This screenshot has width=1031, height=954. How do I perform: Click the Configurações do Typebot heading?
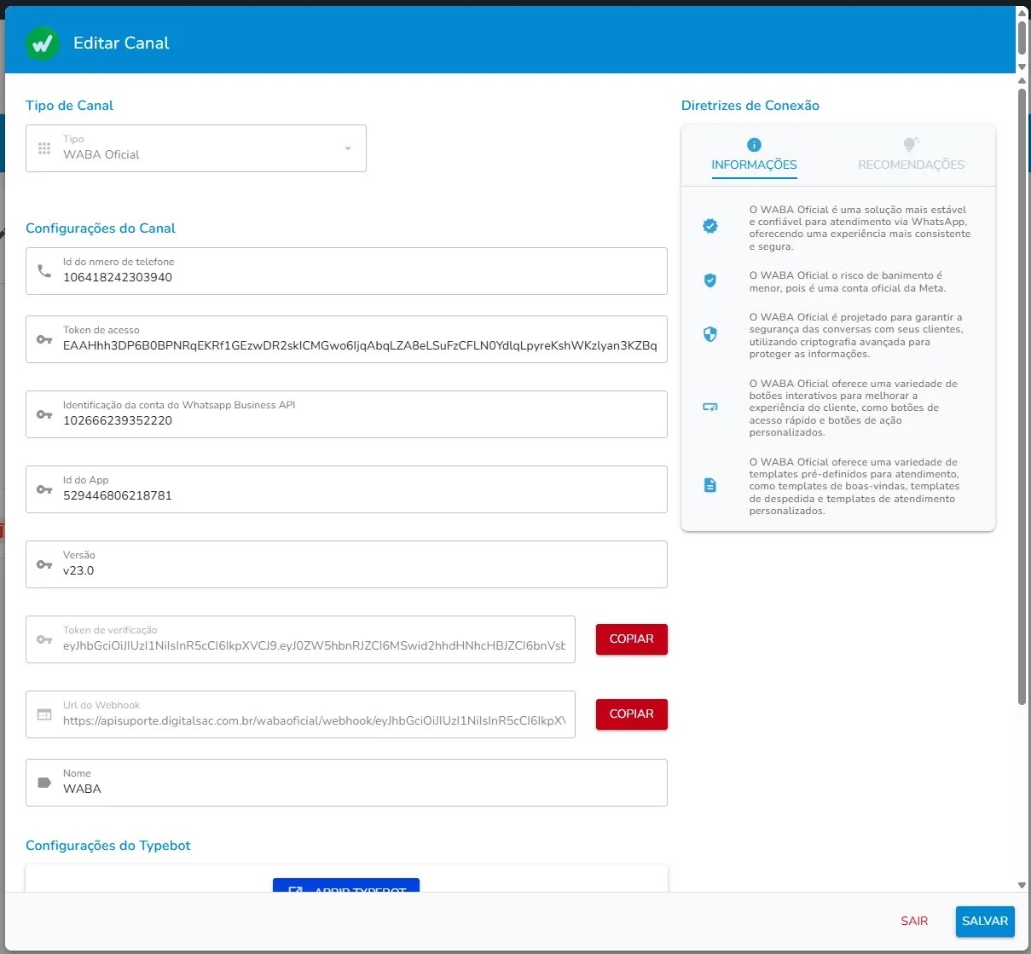tap(108, 846)
